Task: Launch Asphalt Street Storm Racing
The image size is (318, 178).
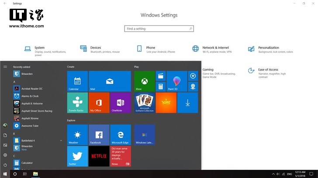Action: pos(38,111)
